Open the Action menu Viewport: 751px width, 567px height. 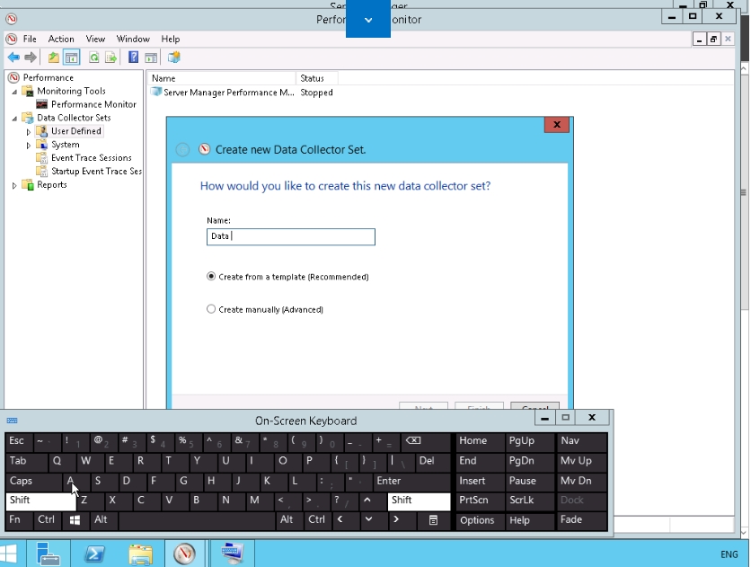click(x=61, y=40)
